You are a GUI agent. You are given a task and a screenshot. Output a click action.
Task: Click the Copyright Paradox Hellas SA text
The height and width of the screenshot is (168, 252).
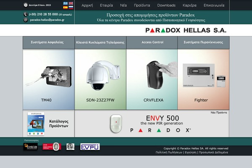[196, 148]
